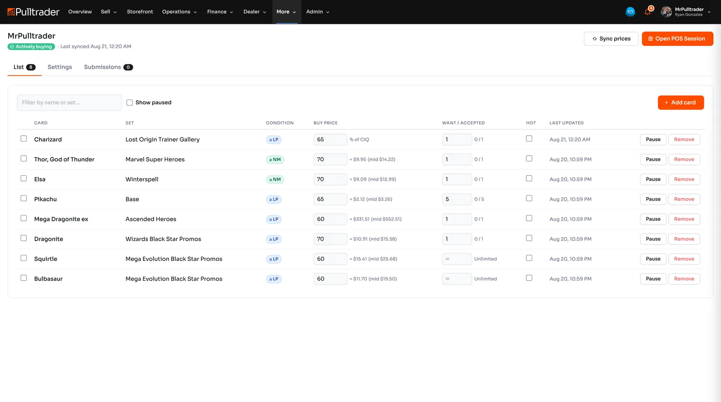This screenshot has width=721, height=402.
Task: Mark Bulbasaur as hot
Action: click(529, 278)
